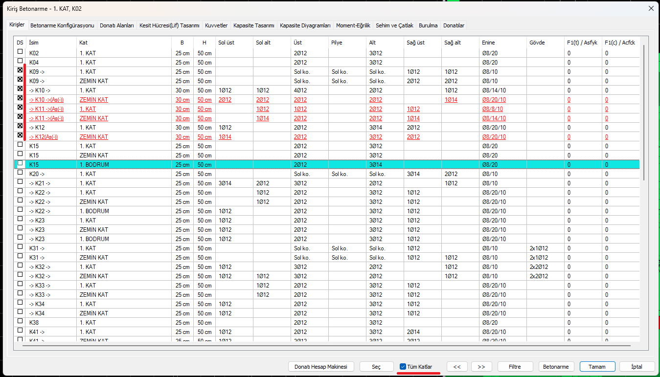Screen dimensions: 660x377
Task: Click the Enine column header
Action: [503, 43]
